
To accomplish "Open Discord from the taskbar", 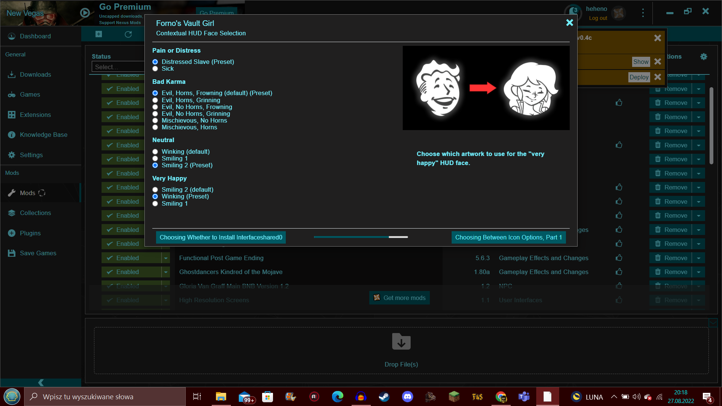I will (407, 397).
